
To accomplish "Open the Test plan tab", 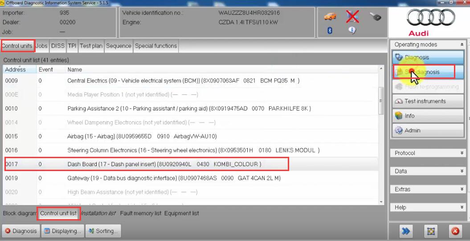I will point(91,46).
